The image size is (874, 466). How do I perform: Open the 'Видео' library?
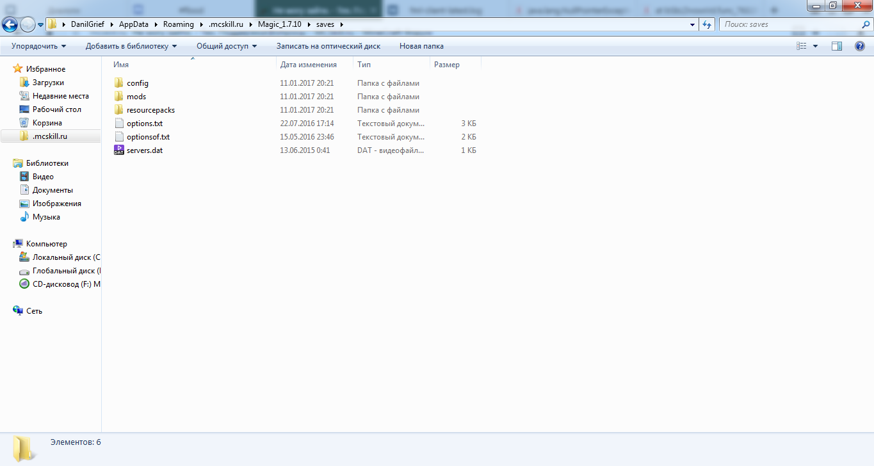[43, 177]
